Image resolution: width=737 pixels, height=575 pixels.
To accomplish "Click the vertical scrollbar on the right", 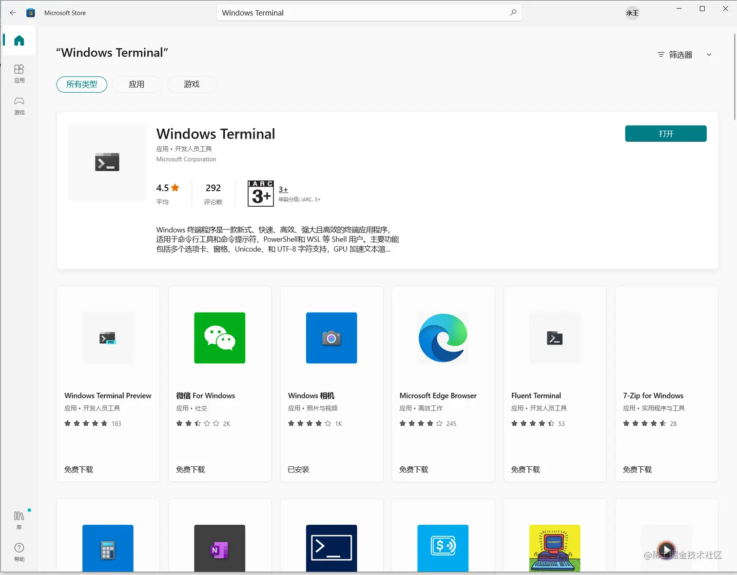I will tap(735, 76).
